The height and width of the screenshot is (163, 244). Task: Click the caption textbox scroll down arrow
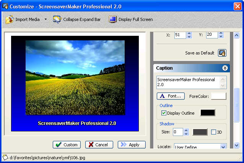[223, 85]
